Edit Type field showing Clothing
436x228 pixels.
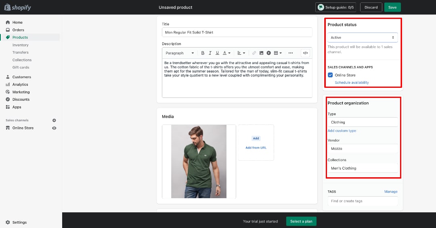(x=363, y=122)
